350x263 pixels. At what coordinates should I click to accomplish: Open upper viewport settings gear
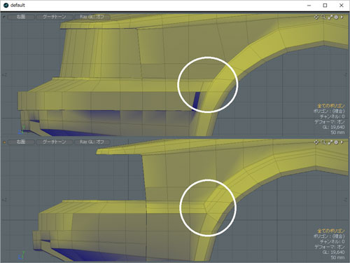point(336,17)
